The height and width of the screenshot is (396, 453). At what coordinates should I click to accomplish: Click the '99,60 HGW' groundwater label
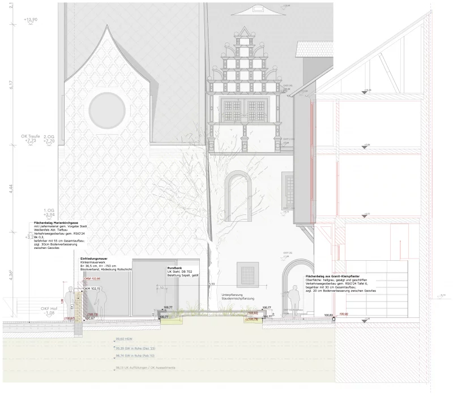coord(124,339)
